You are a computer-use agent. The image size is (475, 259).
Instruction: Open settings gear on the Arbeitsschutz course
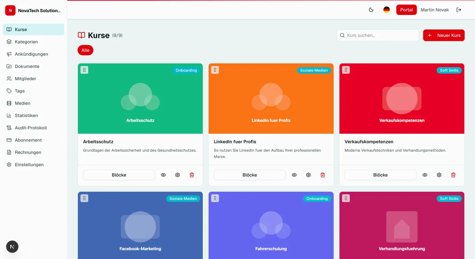click(x=177, y=175)
